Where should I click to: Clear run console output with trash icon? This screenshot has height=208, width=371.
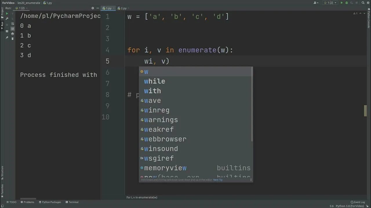coord(12,38)
